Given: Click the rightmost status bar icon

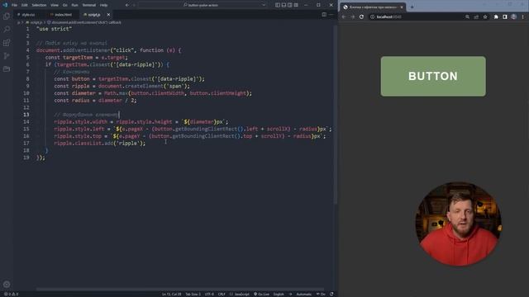Looking at the screenshot, I should 331,295.
